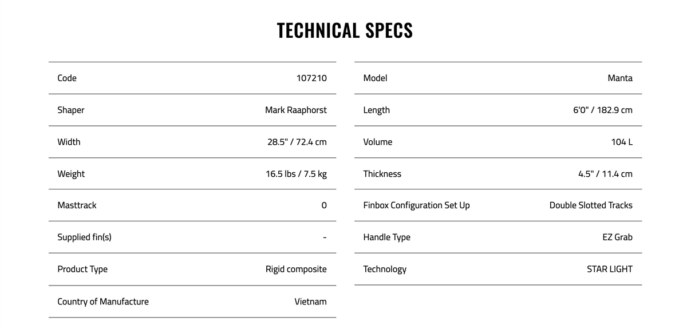Click the Supplied fin(s) label
The image size is (687, 329).
84,237
